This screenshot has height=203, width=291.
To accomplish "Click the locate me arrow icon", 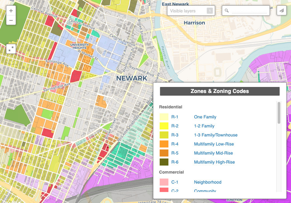I will 281,11.
